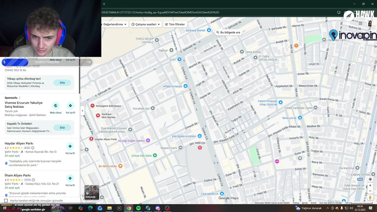
Task: Open the Değerlendirme filter dropdown
Action: click(x=115, y=24)
